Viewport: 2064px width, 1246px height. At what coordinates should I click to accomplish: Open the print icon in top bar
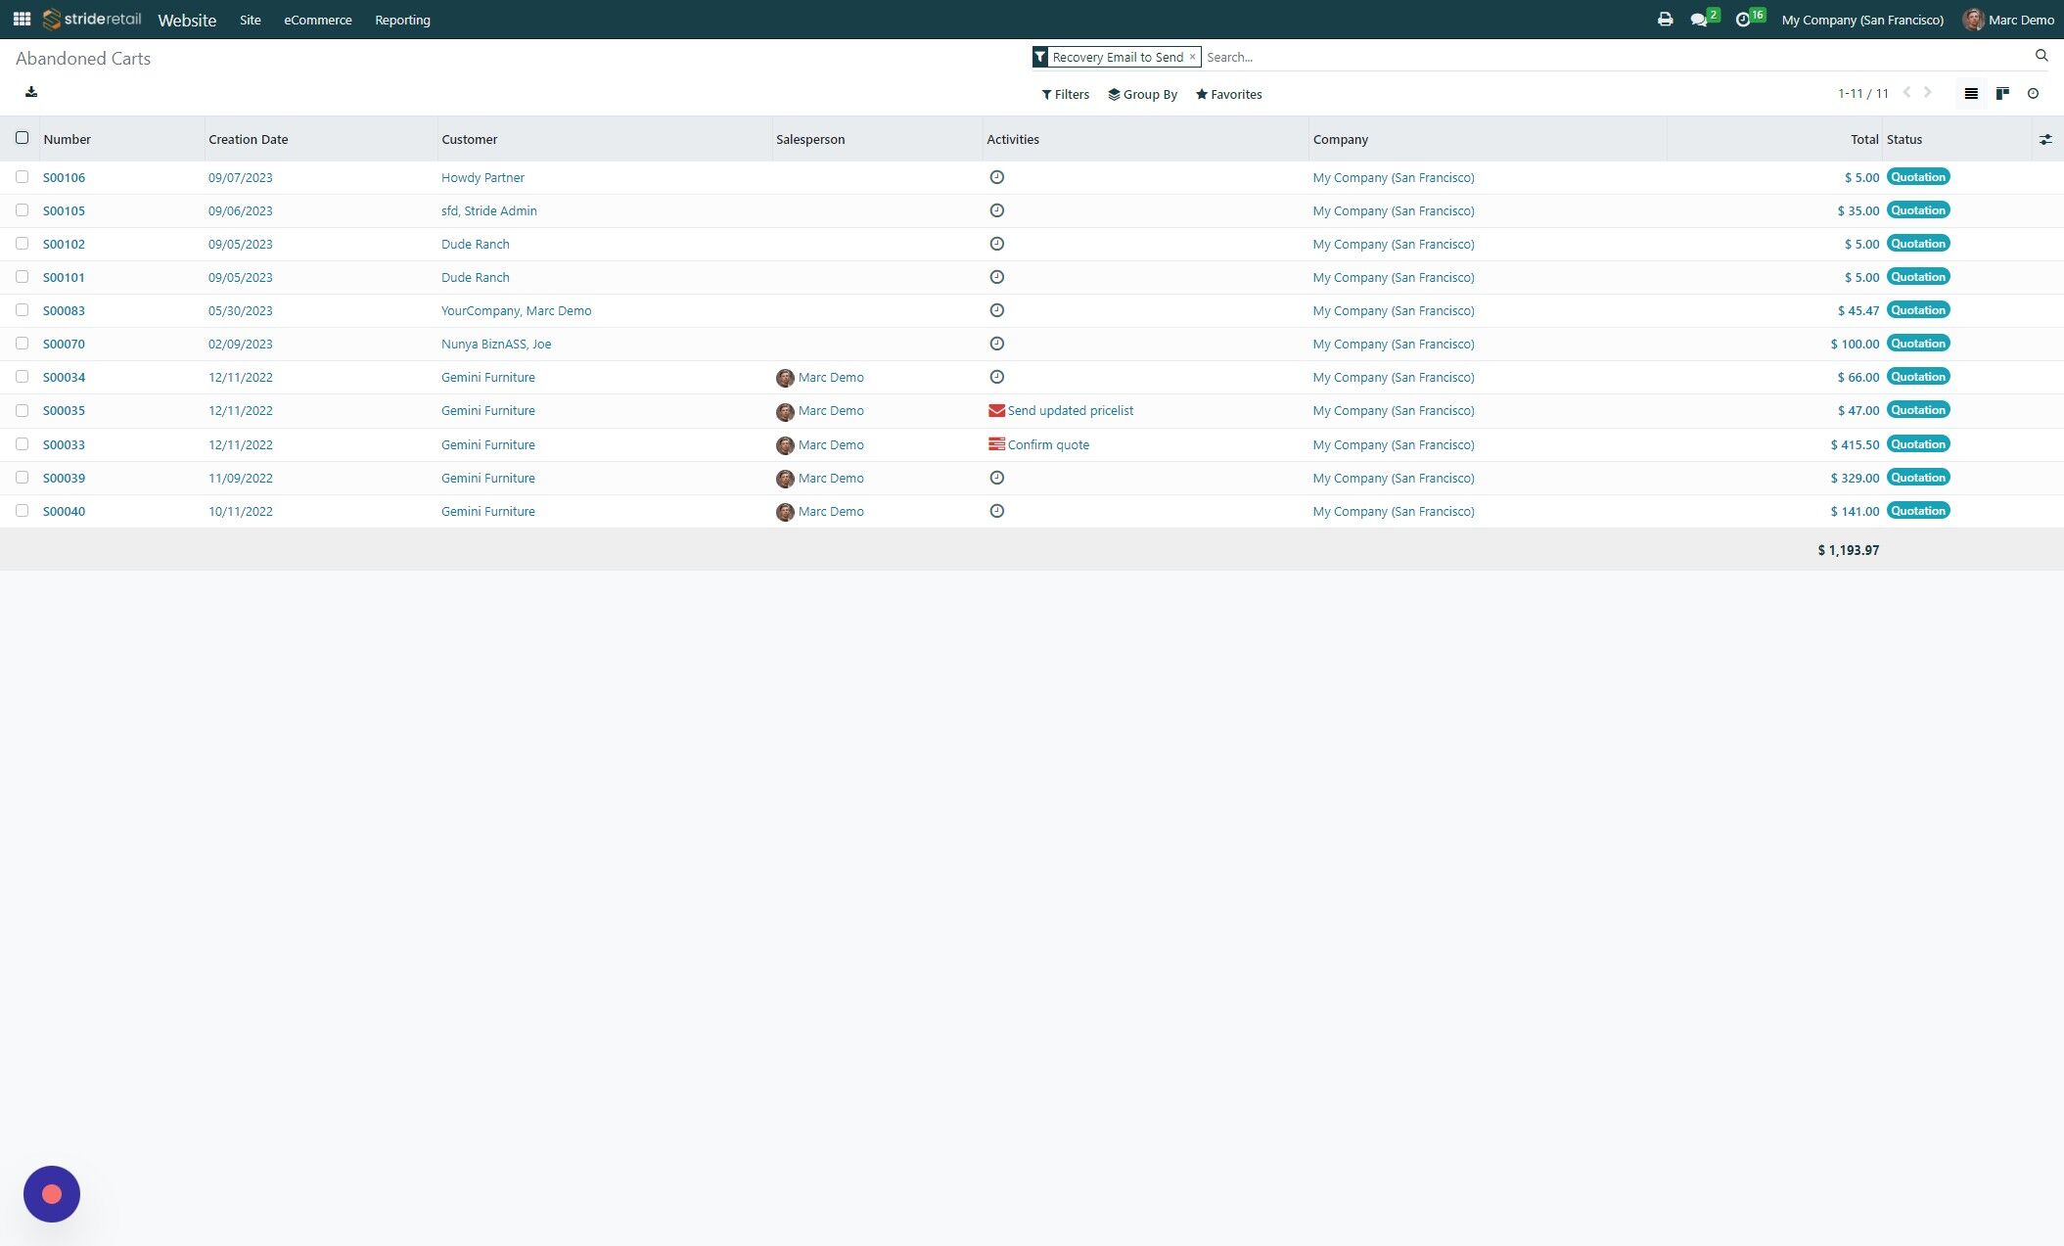pos(1665,20)
